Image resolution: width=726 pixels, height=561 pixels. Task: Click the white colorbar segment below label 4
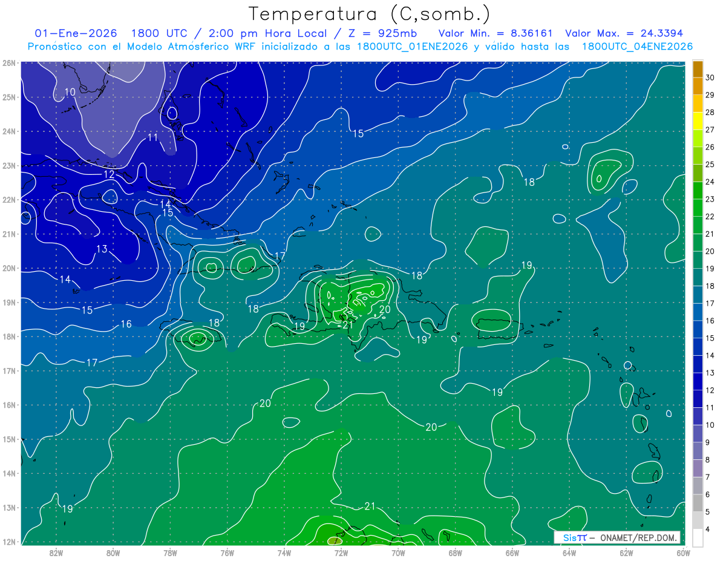pos(698,538)
